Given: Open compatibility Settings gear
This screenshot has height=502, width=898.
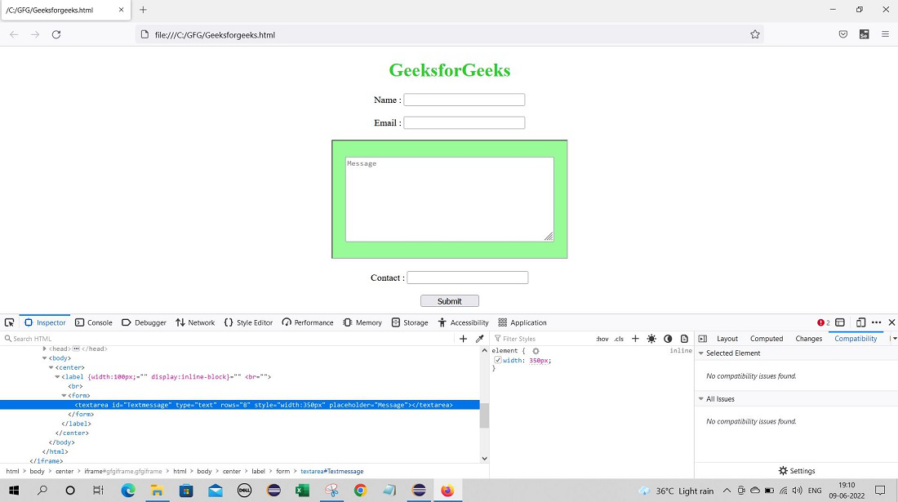Looking at the screenshot, I should [796, 471].
